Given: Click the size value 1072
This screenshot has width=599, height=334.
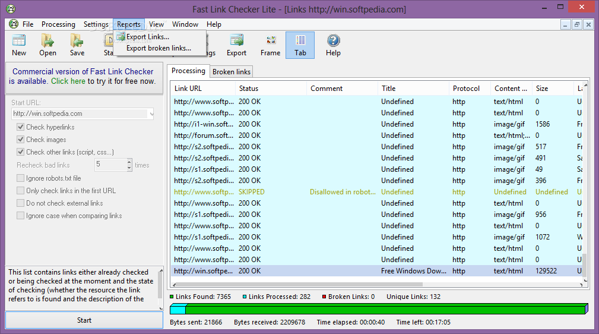Looking at the screenshot, I should pyautogui.click(x=543, y=237).
